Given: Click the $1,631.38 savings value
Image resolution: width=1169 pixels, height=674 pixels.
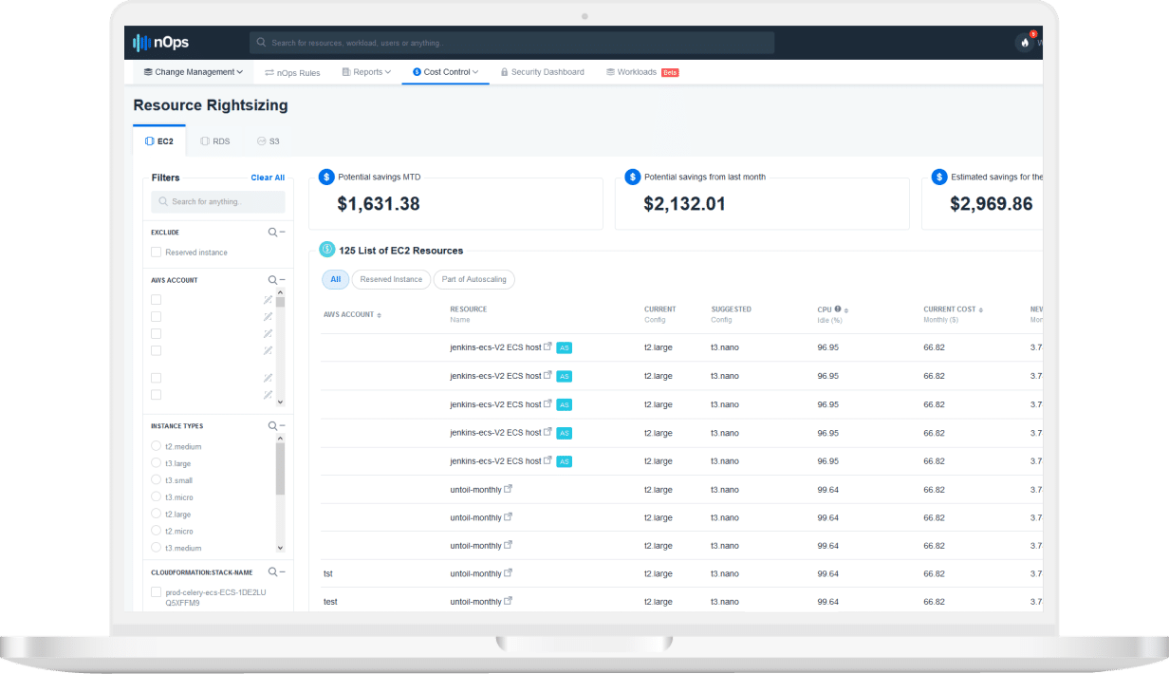Looking at the screenshot, I should pyautogui.click(x=379, y=204).
